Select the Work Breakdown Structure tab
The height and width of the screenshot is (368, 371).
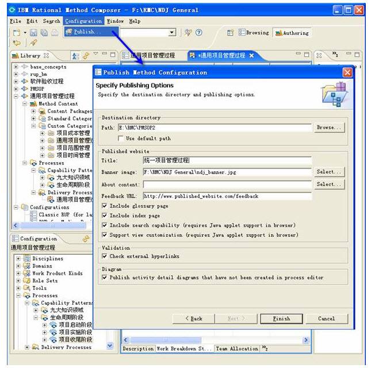pyautogui.click(x=184, y=348)
